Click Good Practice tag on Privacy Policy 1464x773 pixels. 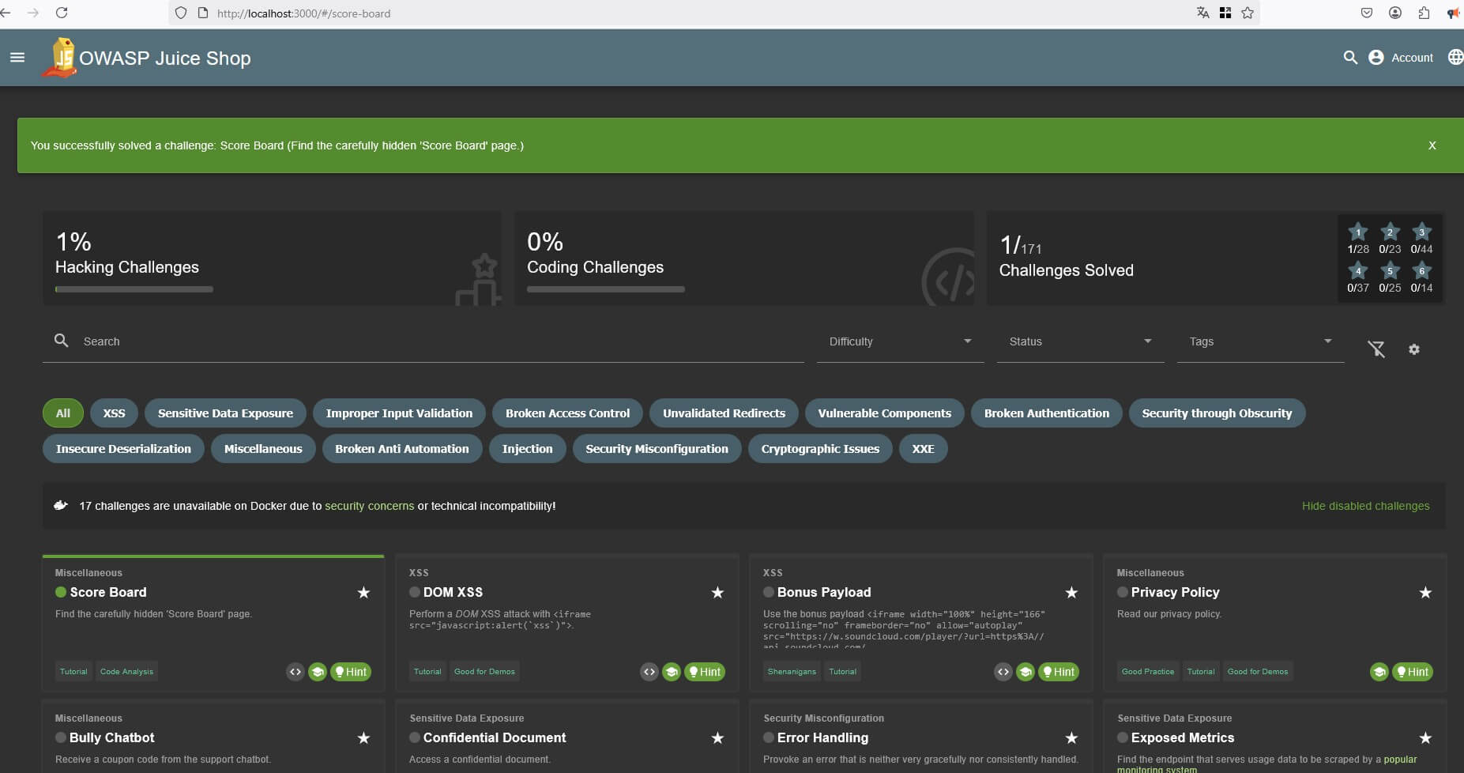tap(1147, 672)
